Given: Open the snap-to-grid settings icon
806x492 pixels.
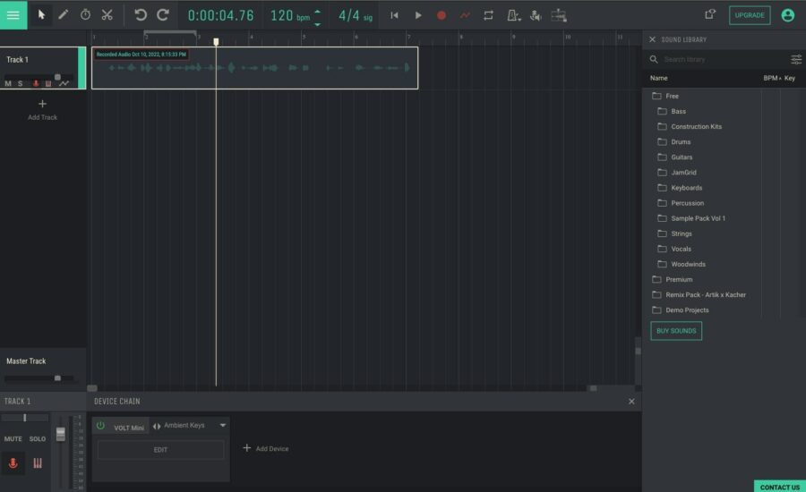Looking at the screenshot, I should click(559, 15).
